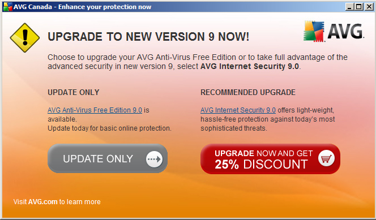Visit AVG.com to learn more

click(x=57, y=202)
